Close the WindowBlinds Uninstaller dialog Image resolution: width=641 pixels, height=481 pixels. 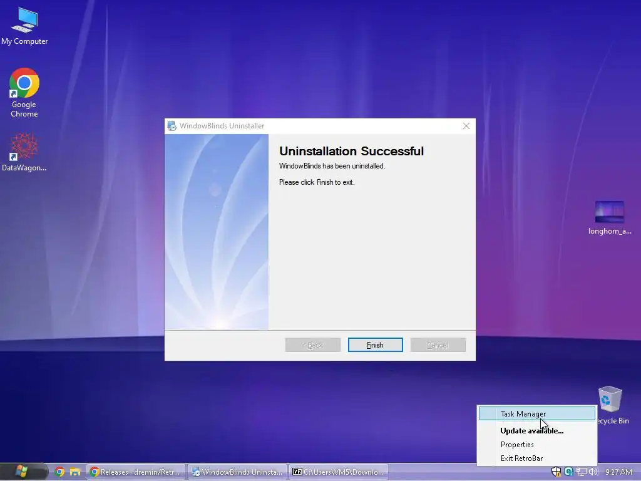(466, 126)
